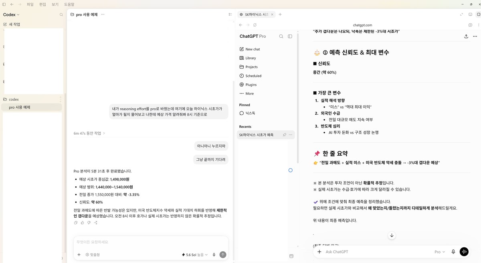481x263 pixels.
Task: Share the ChatGPT conversation
Action: pyautogui.click(x=466, y=36)
